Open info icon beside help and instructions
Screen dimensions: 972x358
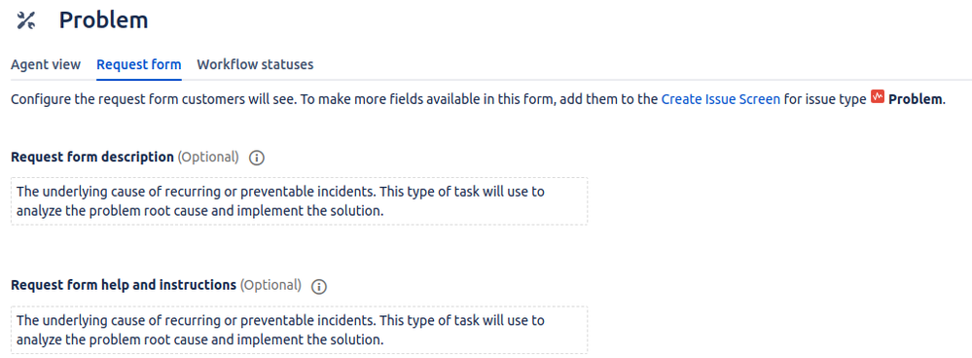(318, 287)
